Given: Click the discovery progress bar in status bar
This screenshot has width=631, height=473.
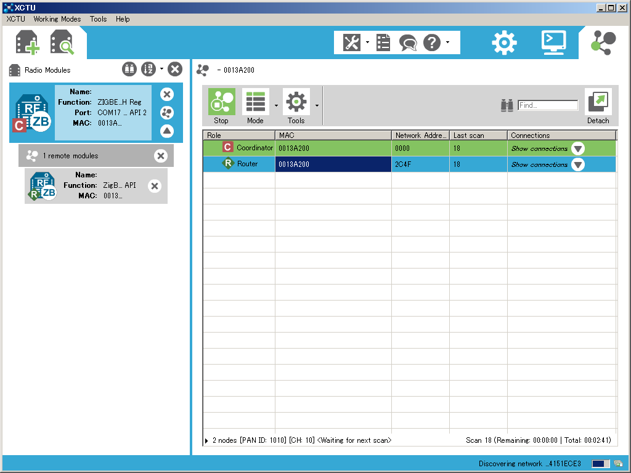Looking at the screenshot, I should click(x=601, y=464).
